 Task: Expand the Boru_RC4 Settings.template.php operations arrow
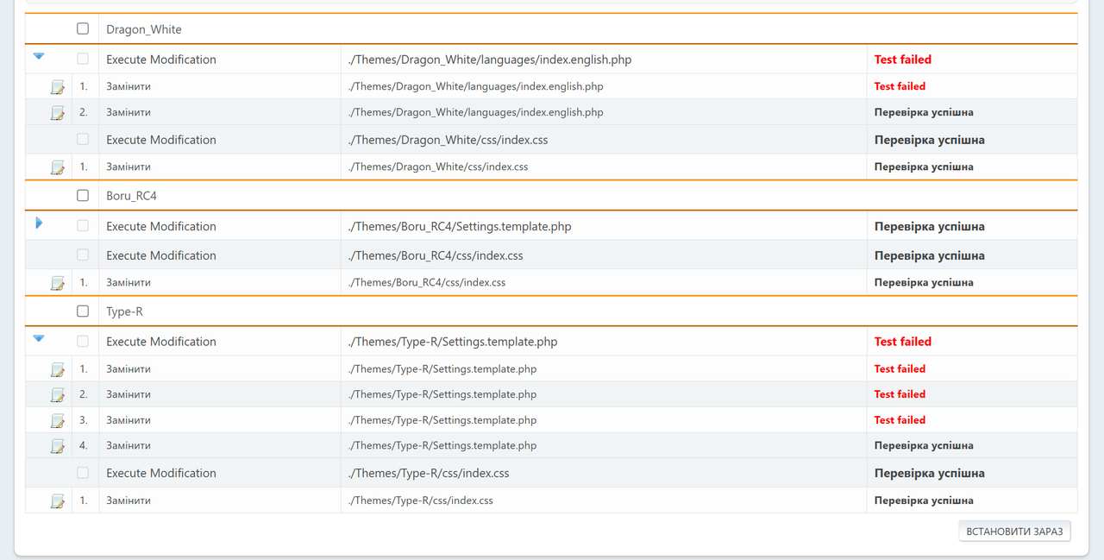coord(39,223)
